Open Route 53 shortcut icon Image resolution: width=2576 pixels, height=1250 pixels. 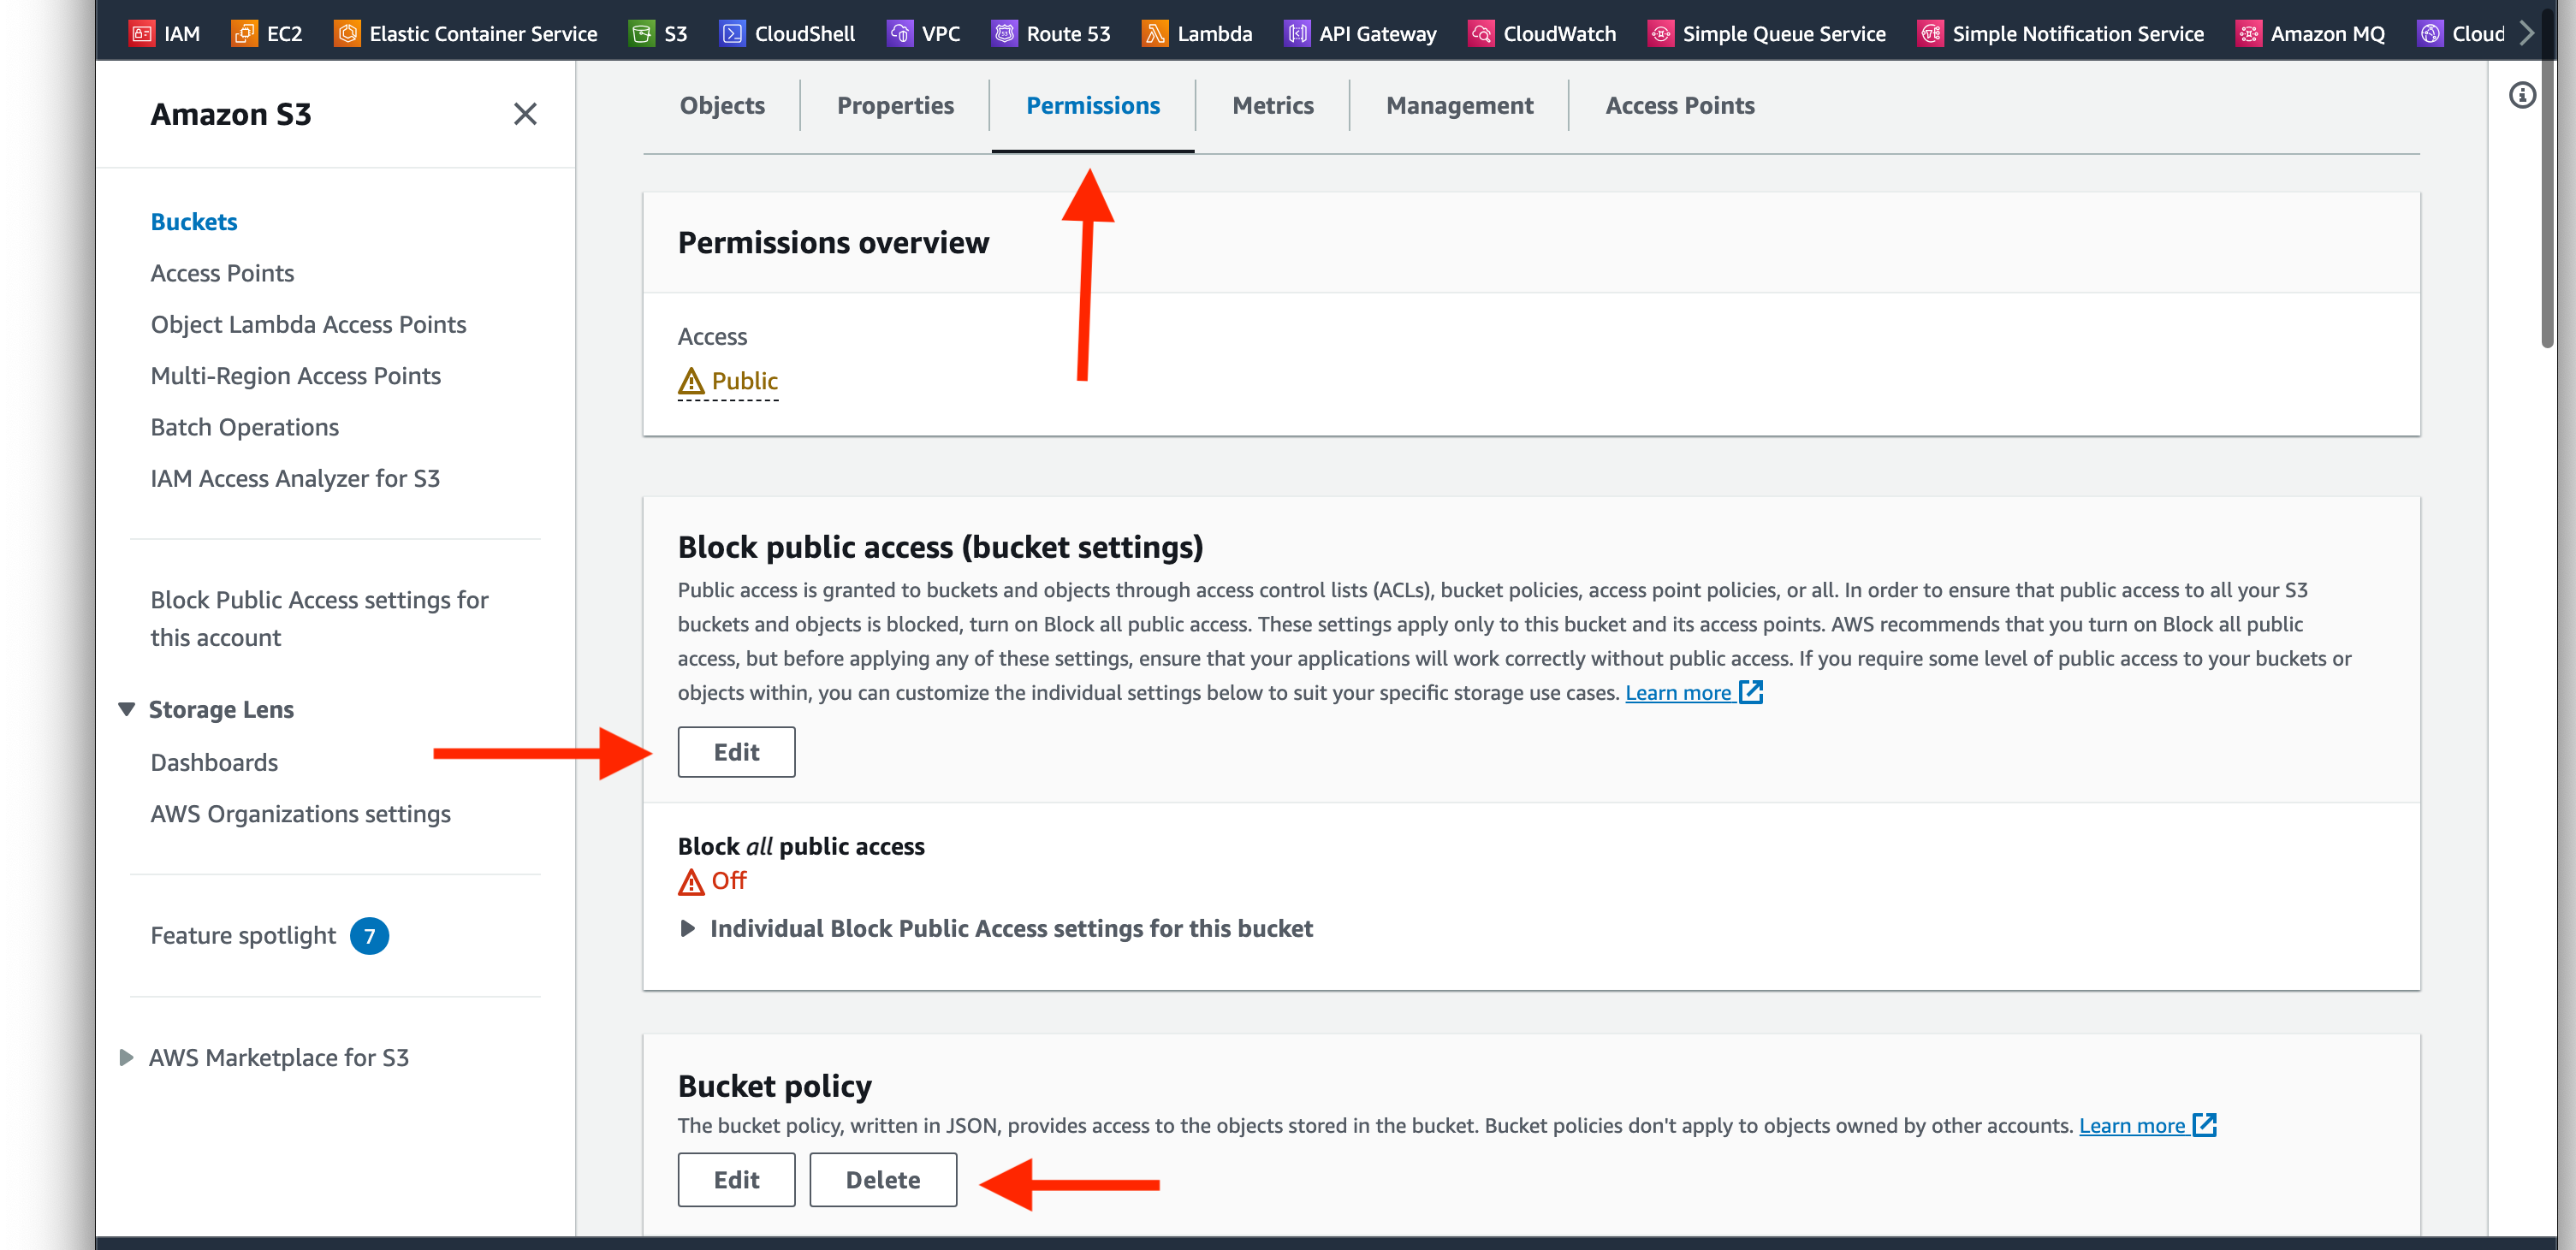[1004, 34]
